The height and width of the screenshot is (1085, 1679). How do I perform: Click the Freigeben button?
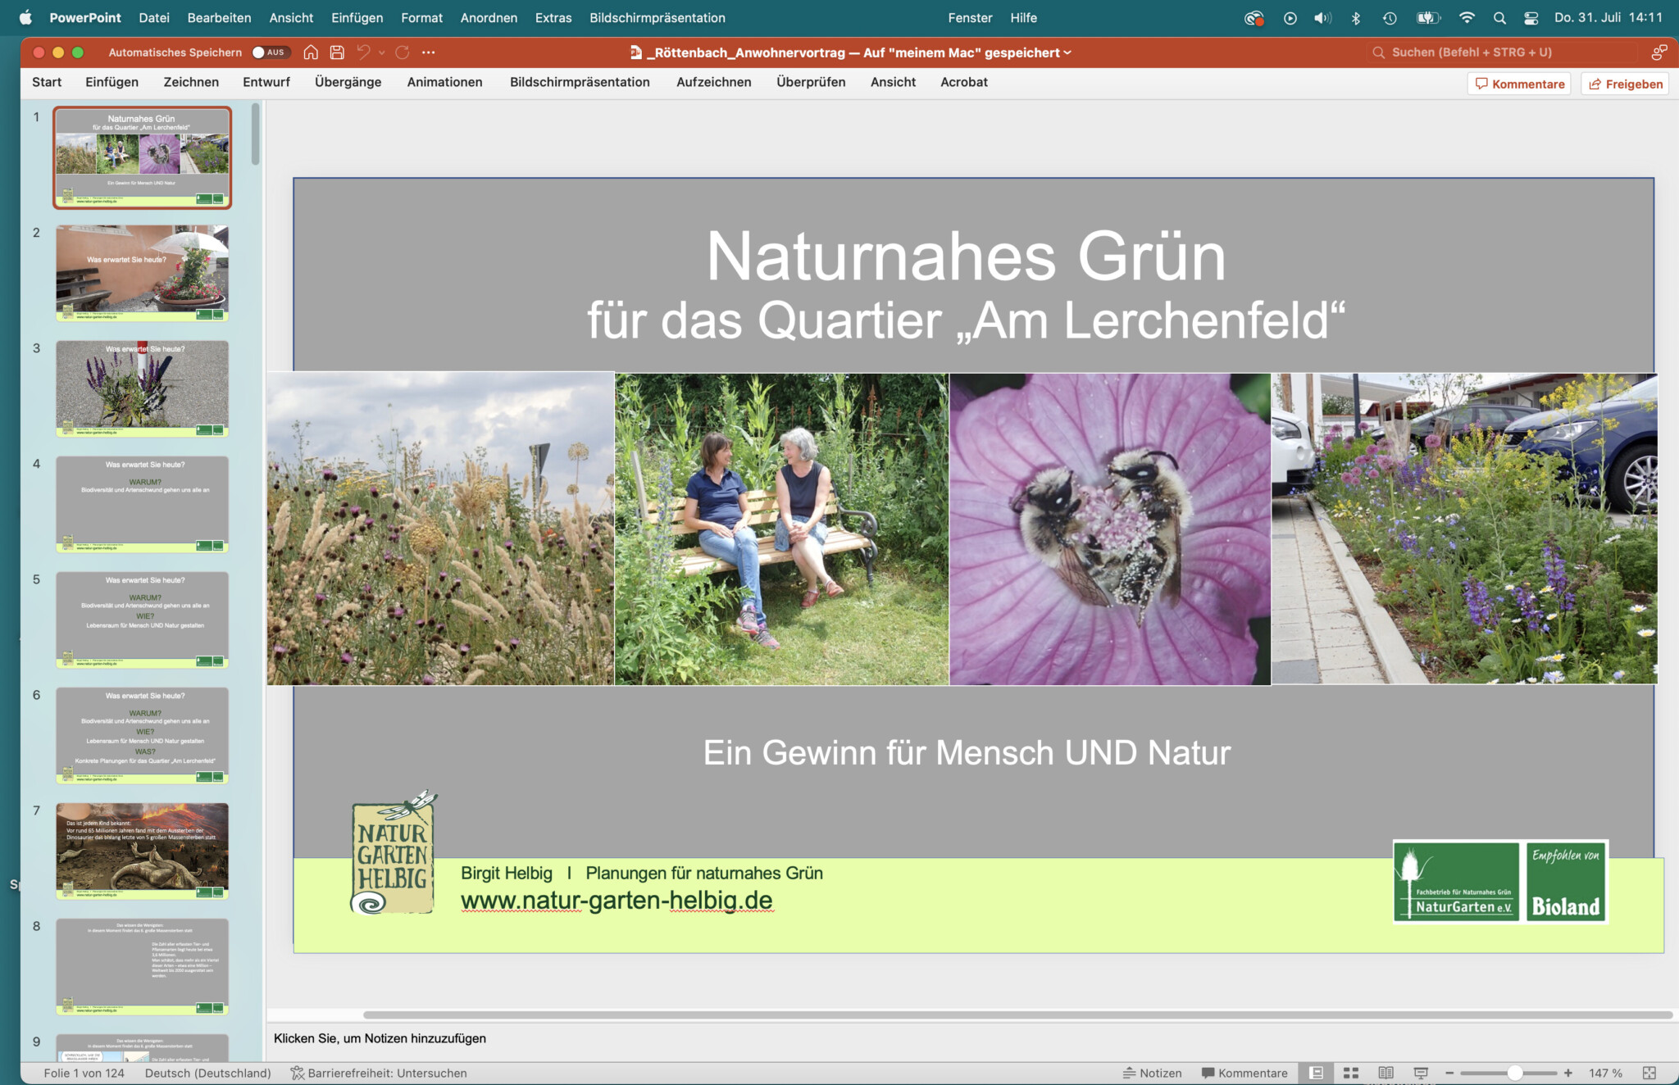pyautogui.click(x=1625, y=84)
